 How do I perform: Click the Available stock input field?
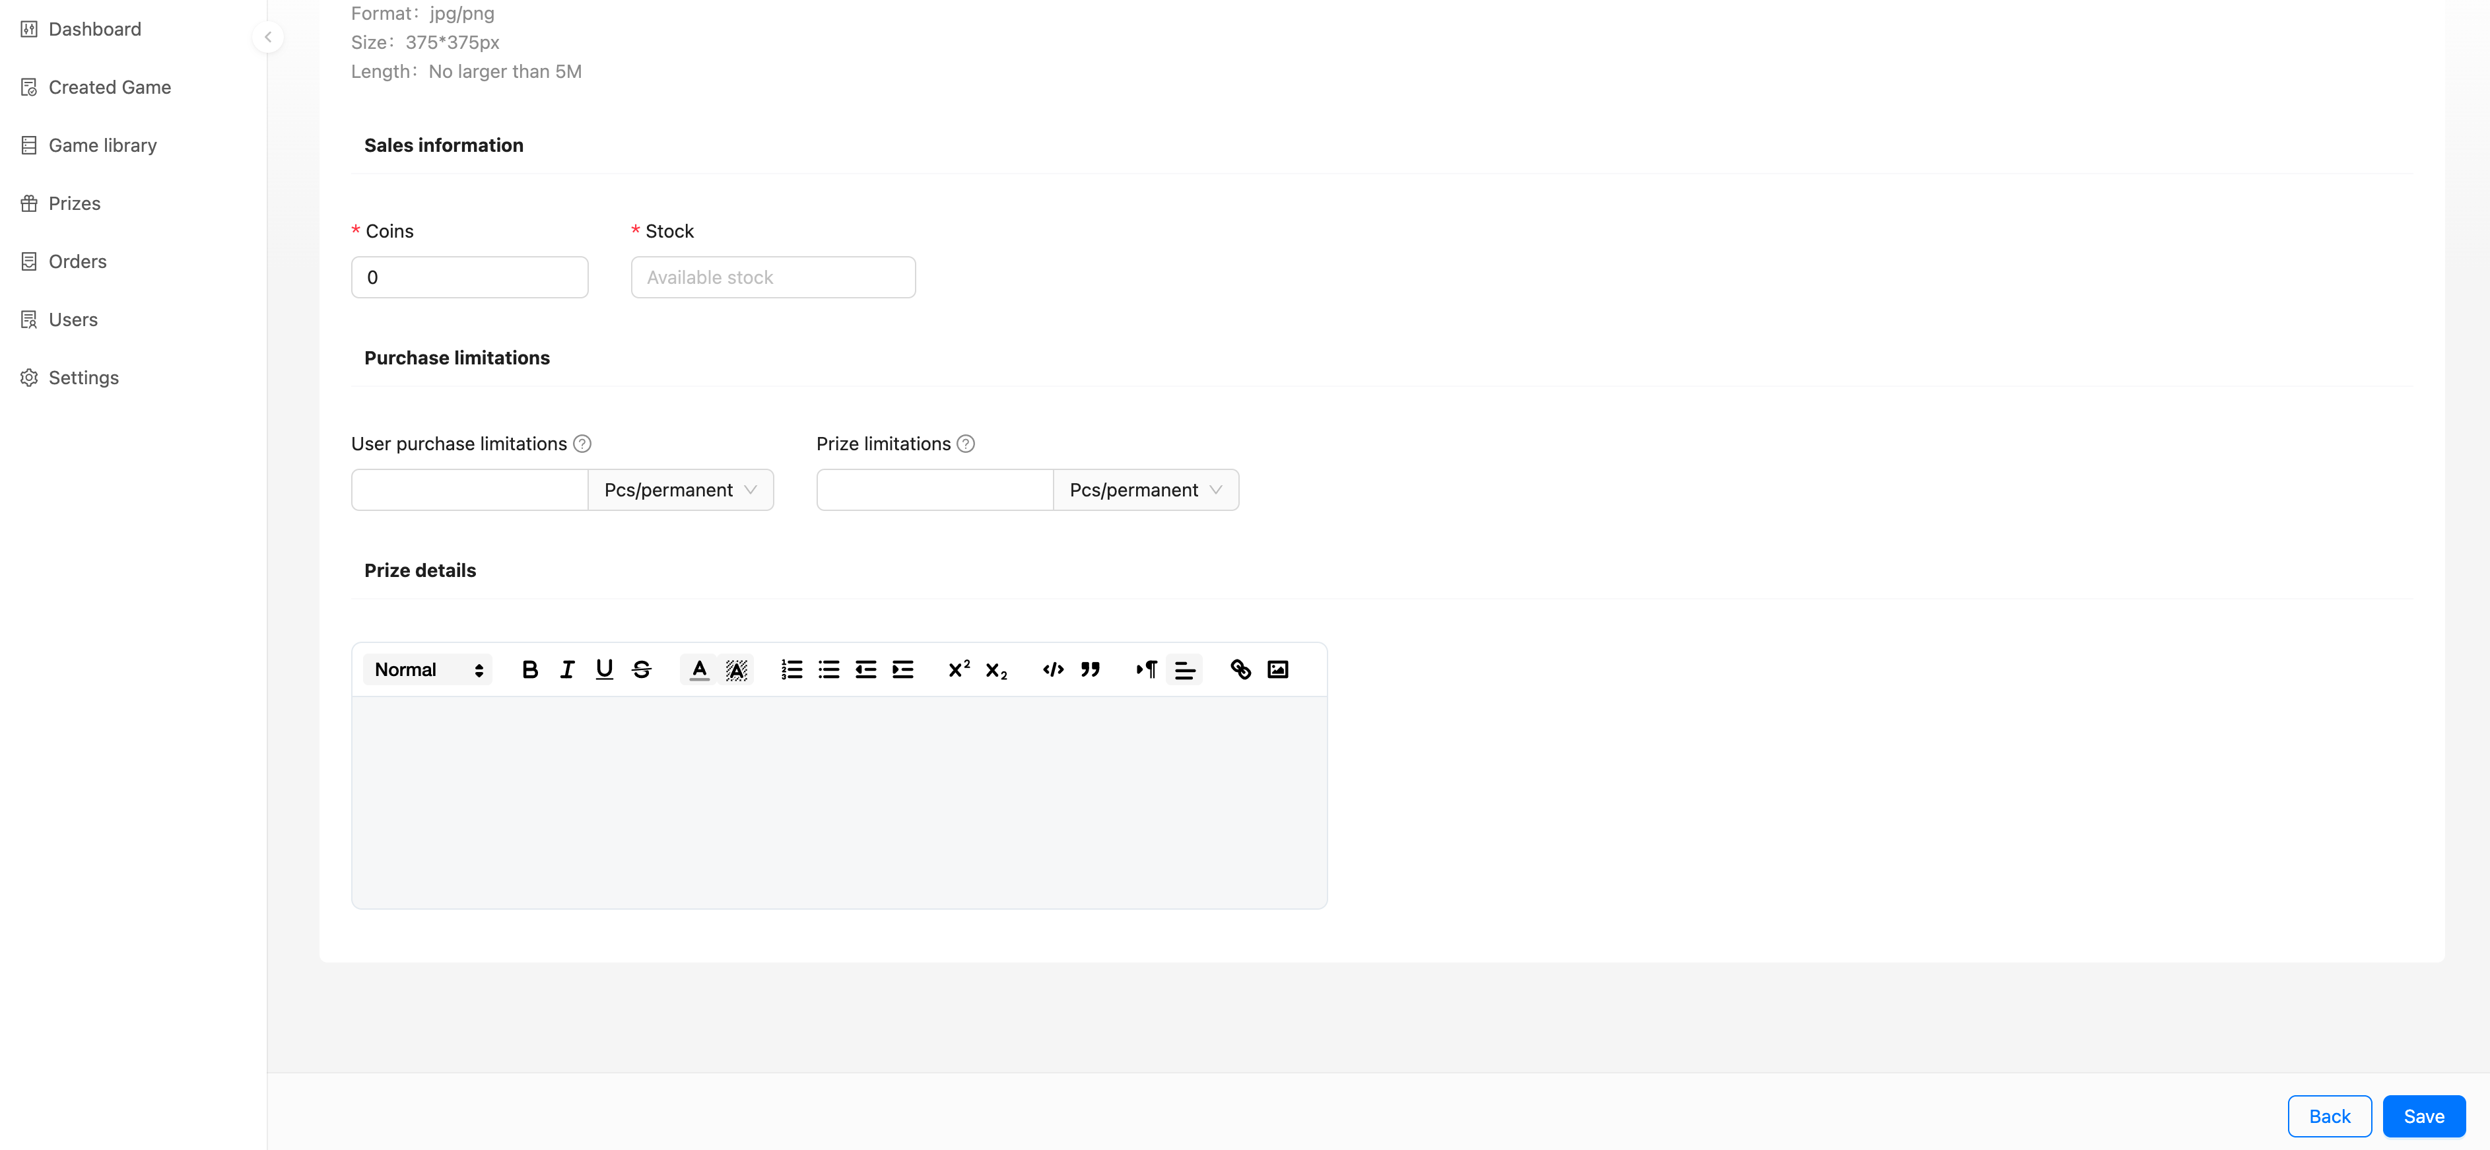[x=772, y=277]
